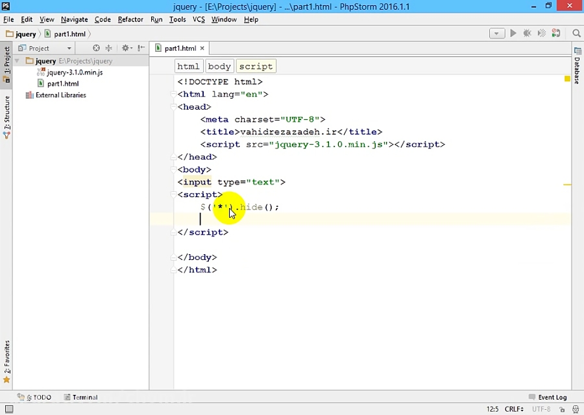Open the Refactor menu
584x415 pixels.
[x=130, y=19]
